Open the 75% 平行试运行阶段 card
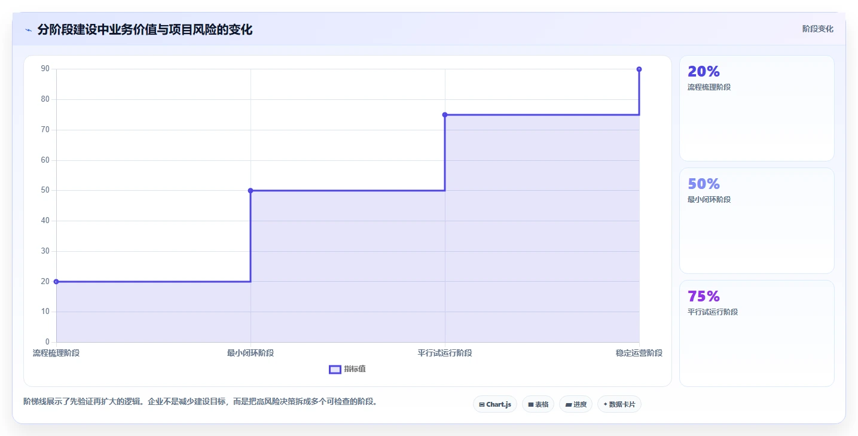858x436 pixels. tap(756, 333)
